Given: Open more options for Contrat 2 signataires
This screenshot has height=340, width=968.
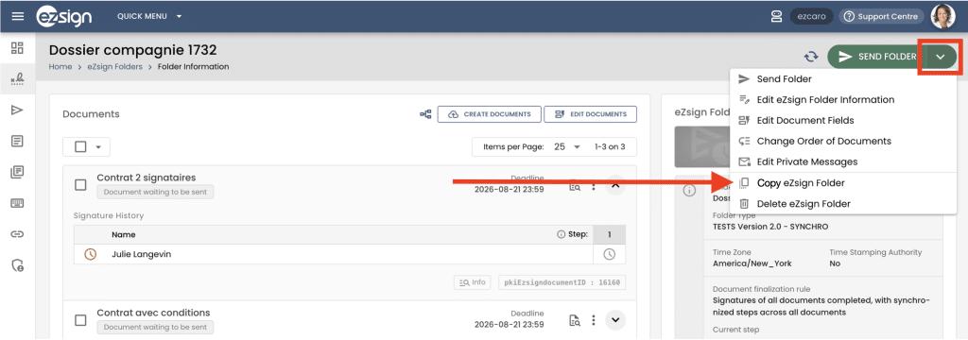Looking at the screenshot, I should (594, 185).
